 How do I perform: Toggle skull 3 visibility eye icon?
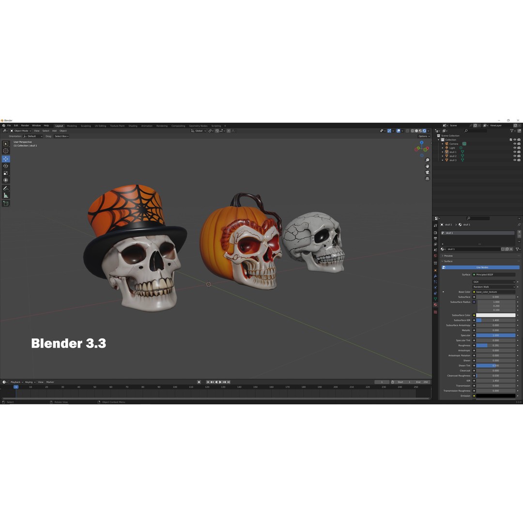pyautogui.click(x=515, y=160)
